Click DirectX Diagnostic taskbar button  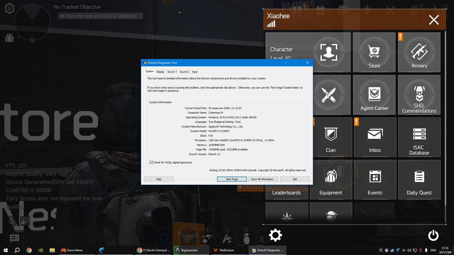[267, 250]
